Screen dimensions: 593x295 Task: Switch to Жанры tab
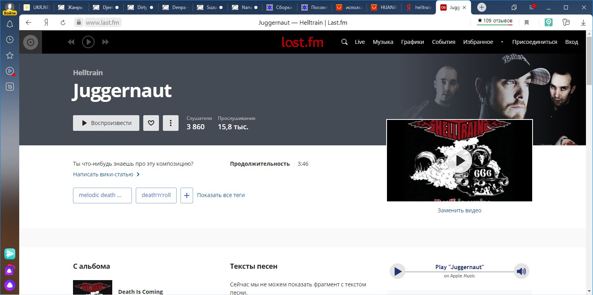(71, 7)
